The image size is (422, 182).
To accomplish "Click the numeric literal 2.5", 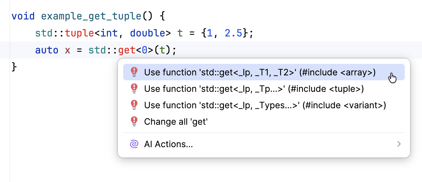I will click(233, 33).
